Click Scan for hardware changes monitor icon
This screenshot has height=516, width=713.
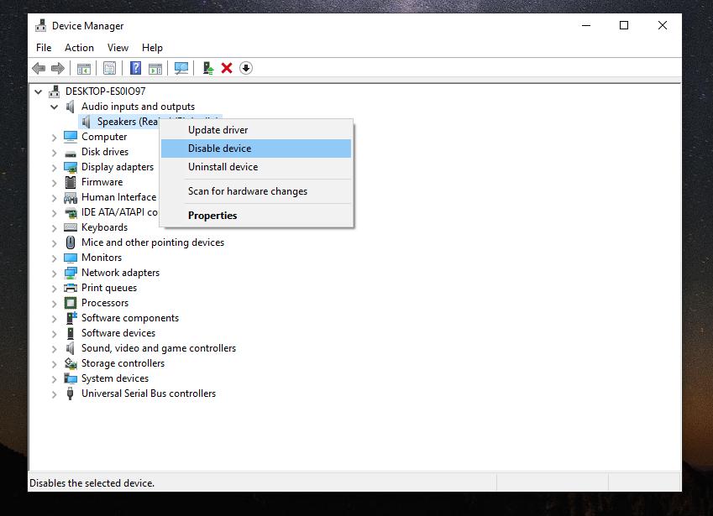[x=181, y=68]
